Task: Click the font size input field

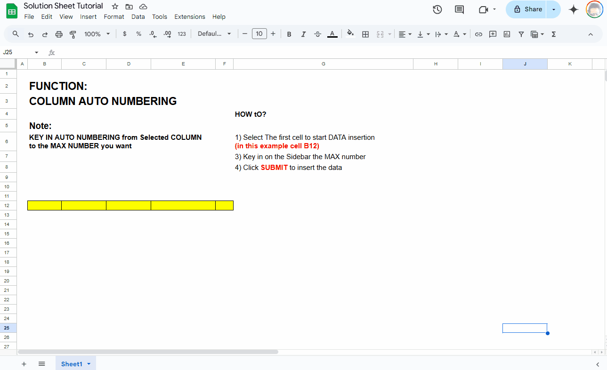Action: [x=259, y=34]
